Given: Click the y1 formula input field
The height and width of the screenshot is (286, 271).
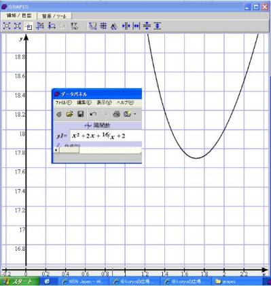Looking at the screenshot, I should coord(106,136).
